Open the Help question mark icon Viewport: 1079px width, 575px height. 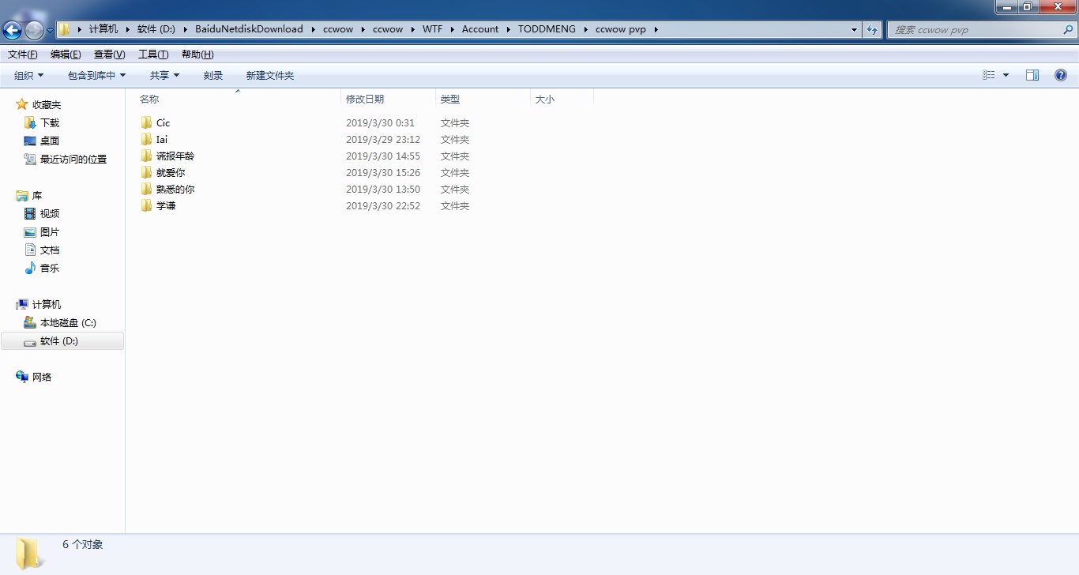point(1060,75)
